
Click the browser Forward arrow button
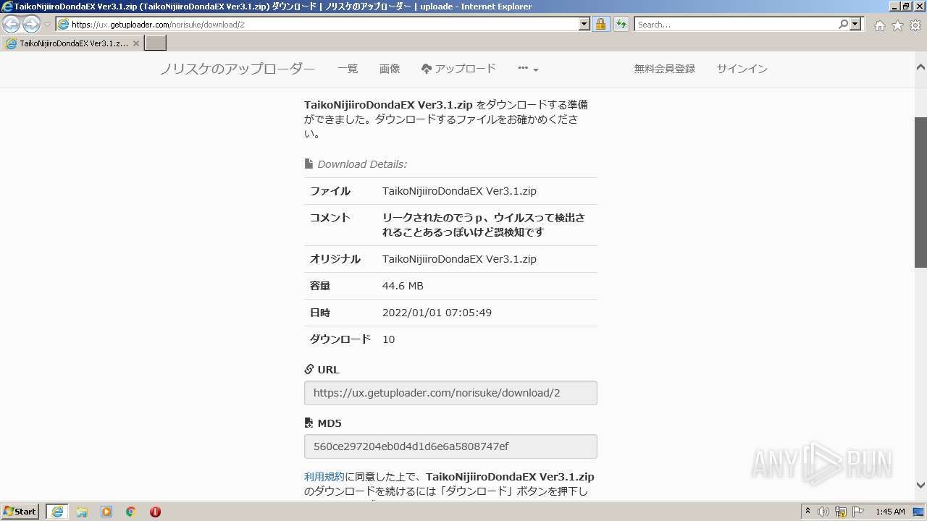[x=31, y=25]
